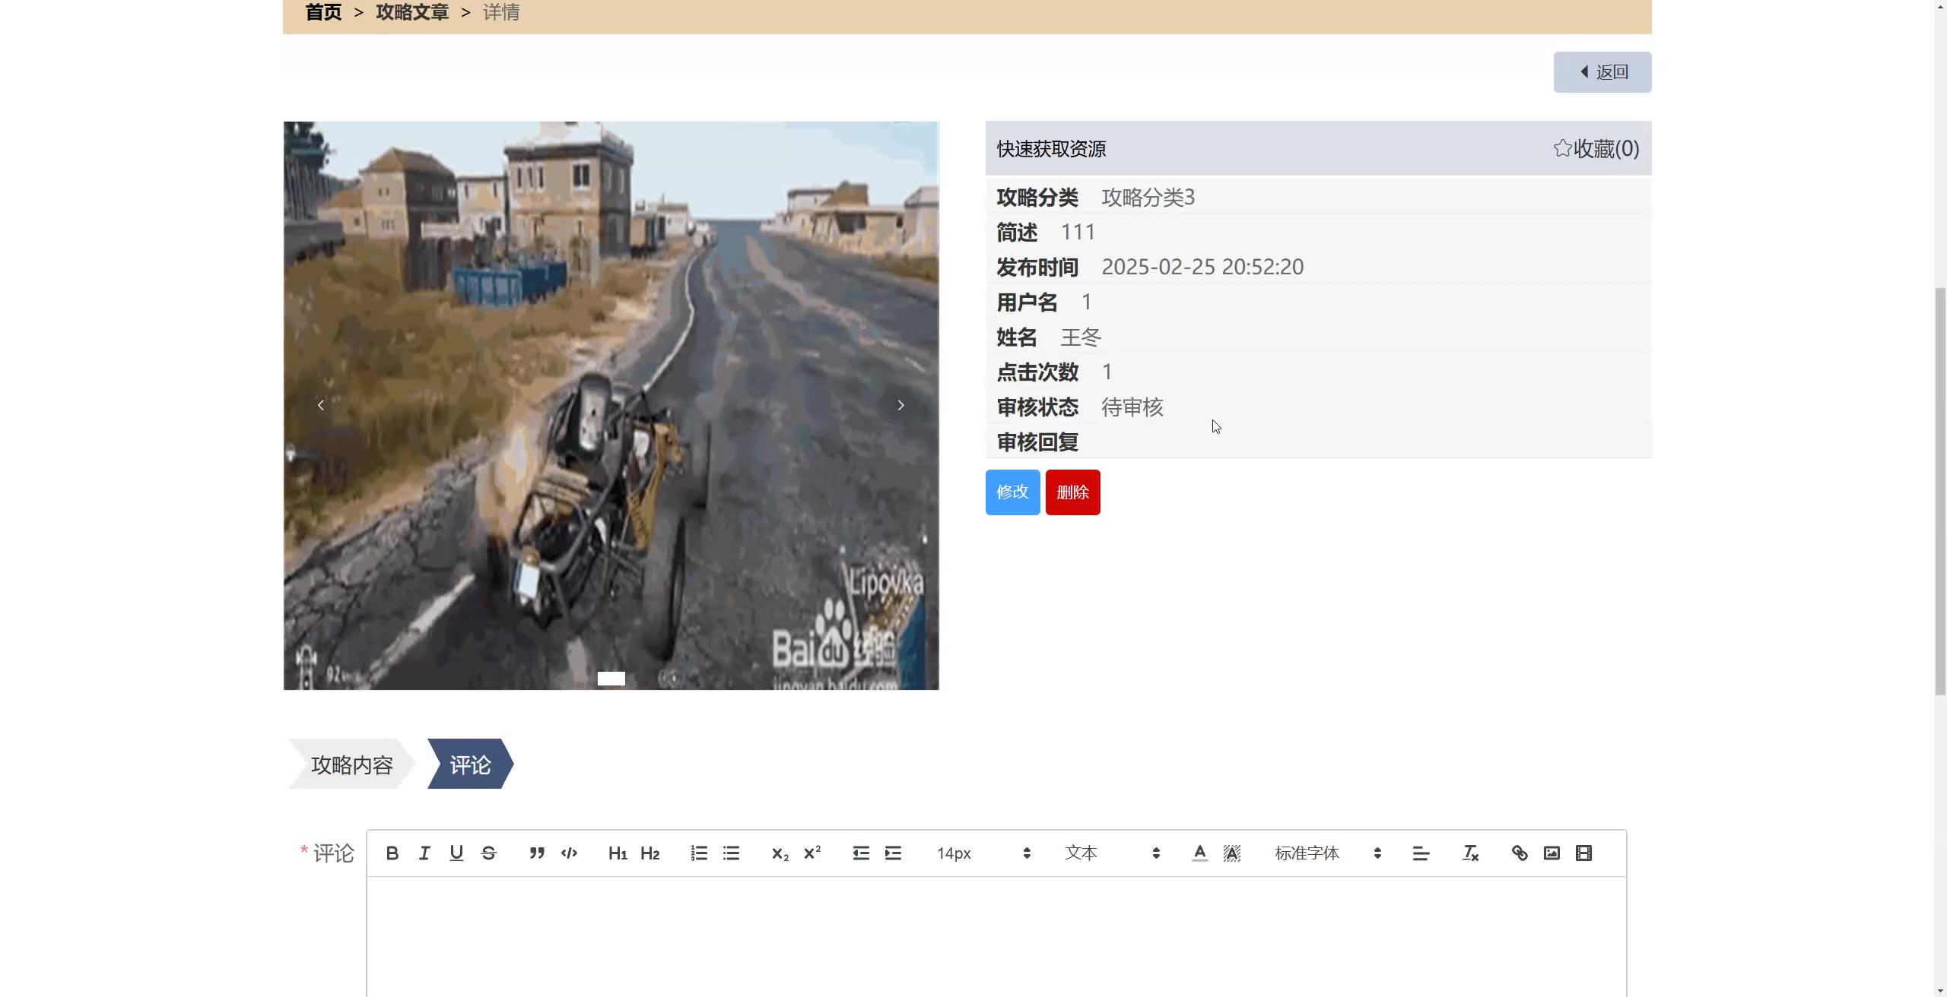Viewport: 1947px width, 997px height.
Task: Expand the 文本 heading style dropdown
Action: point(1112,853)
